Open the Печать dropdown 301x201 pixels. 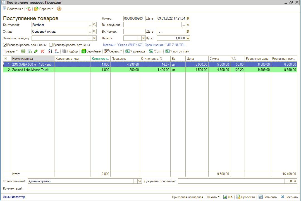(213, 197)
